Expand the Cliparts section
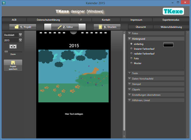The image size is (191, 140). pos(156,89)
